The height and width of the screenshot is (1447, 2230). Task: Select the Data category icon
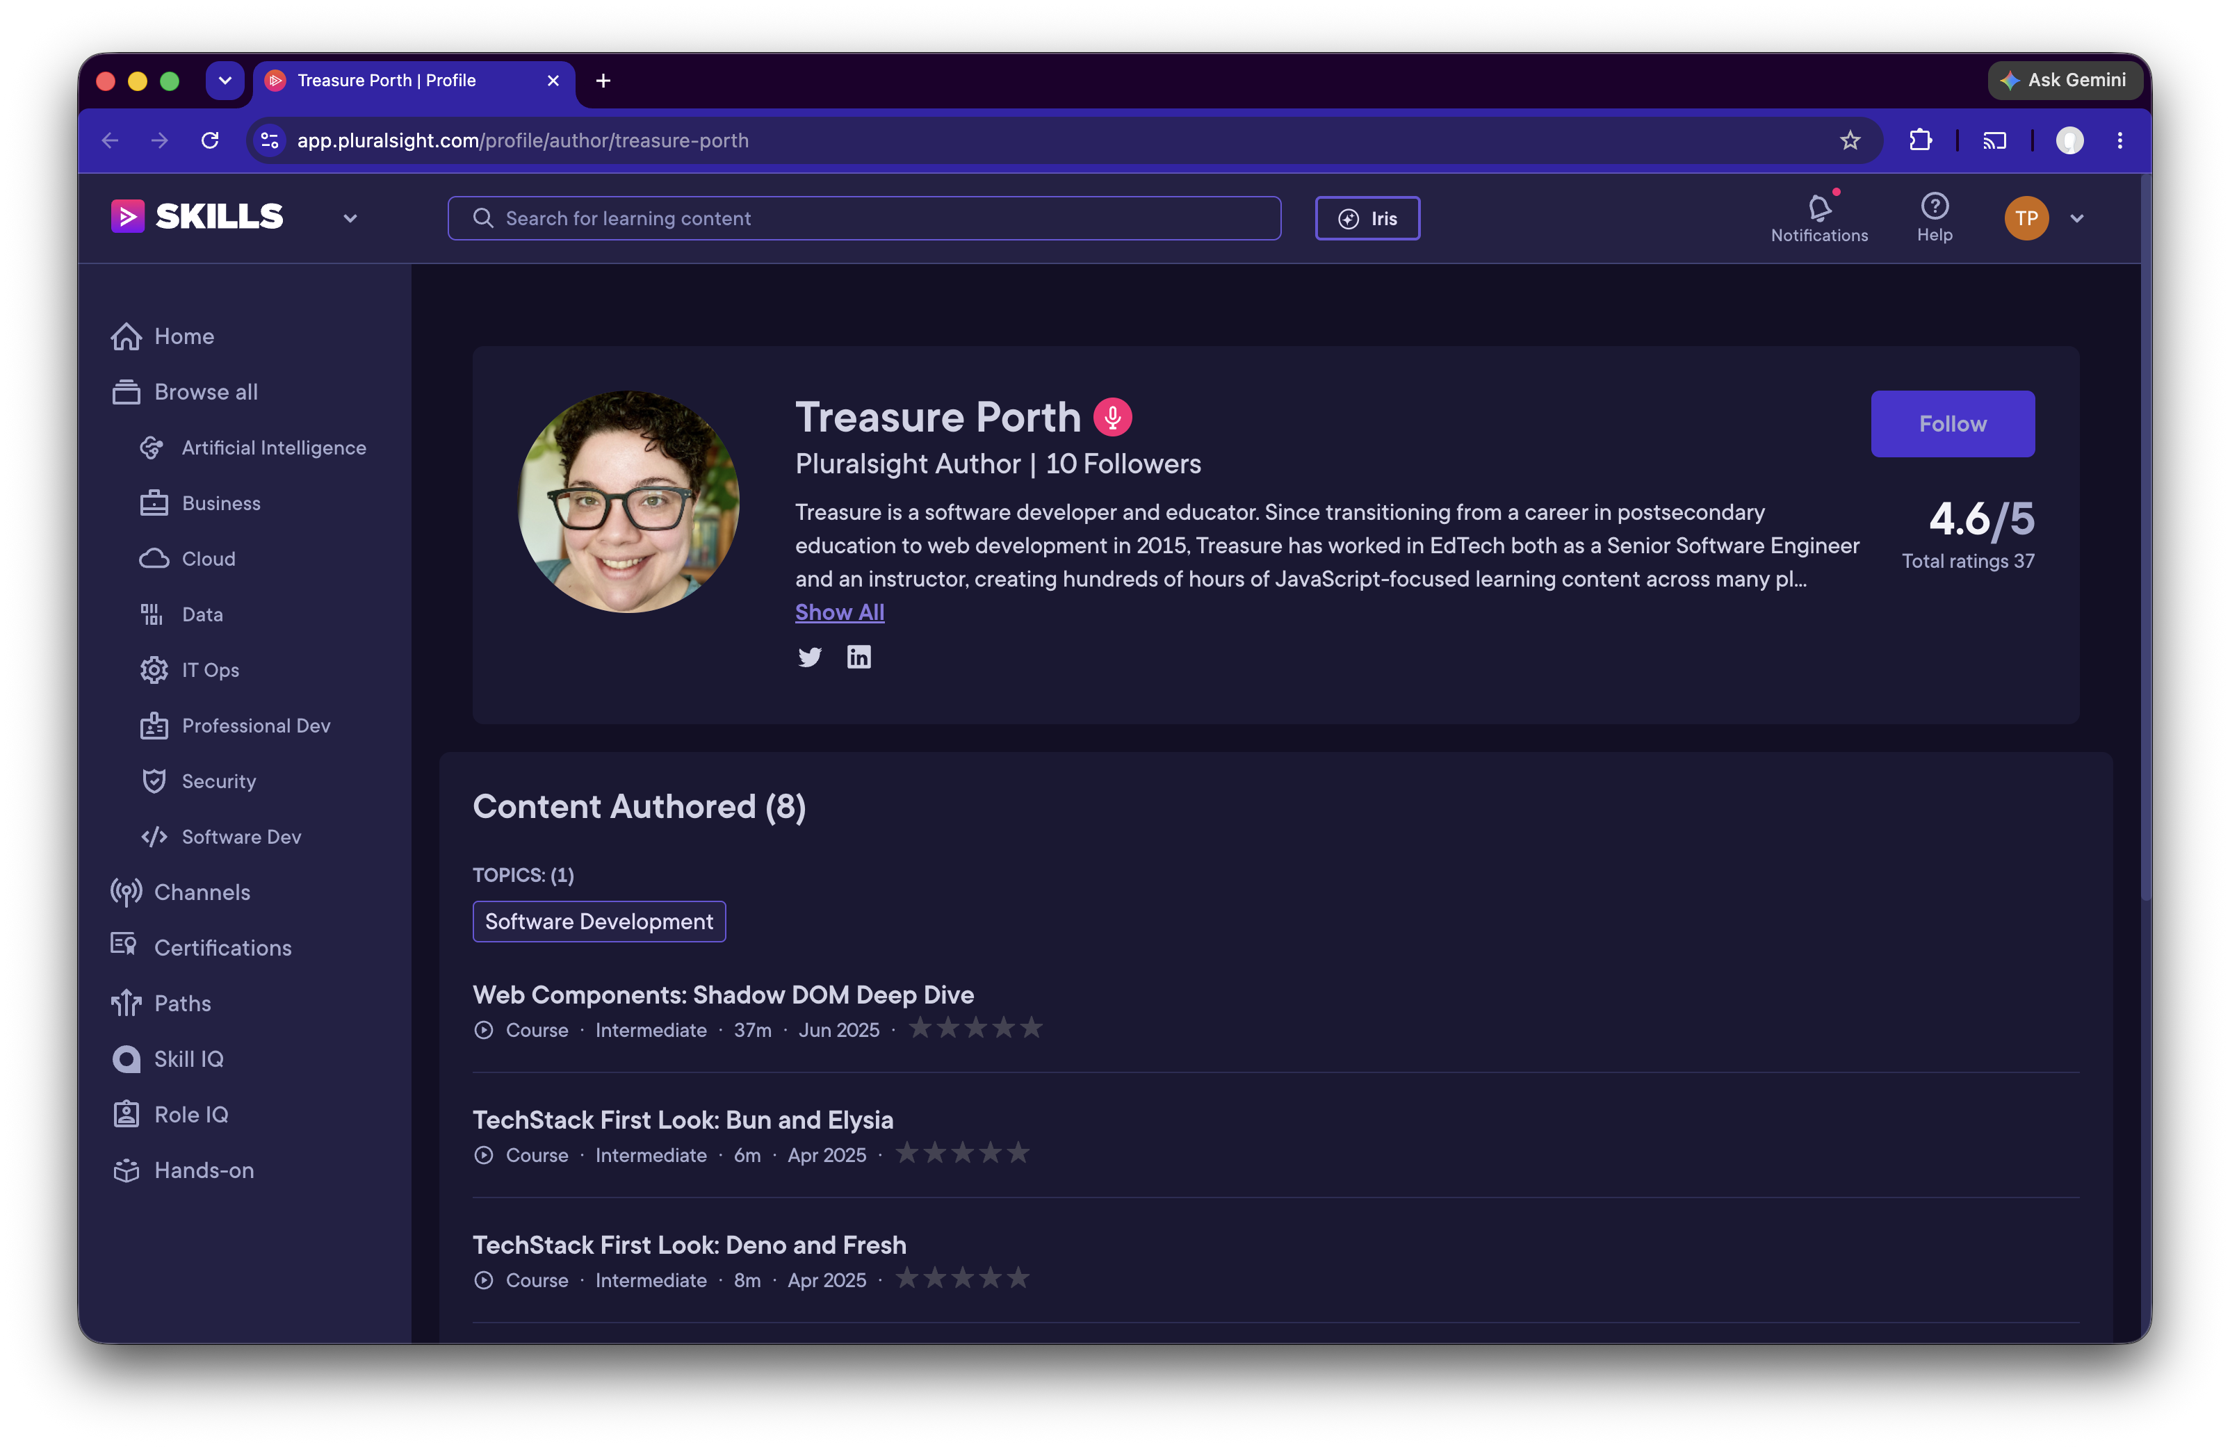[152, 614]
